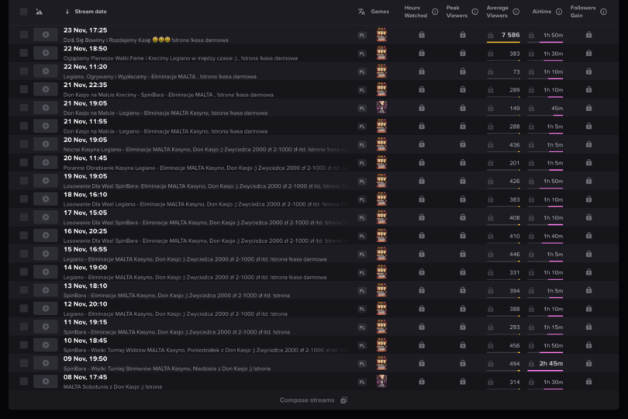Screen dimensions: 628x419
Task: Click the Games column header
Action: [x=380, y=12]
